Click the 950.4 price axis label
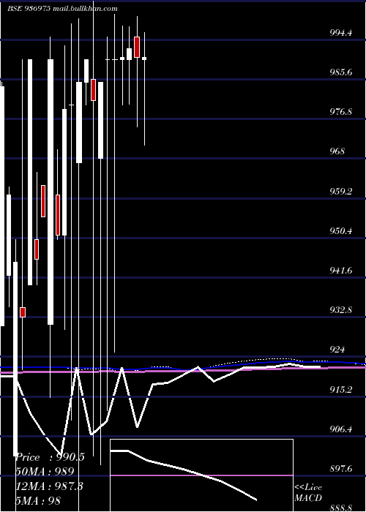 [x=341, y=231]
